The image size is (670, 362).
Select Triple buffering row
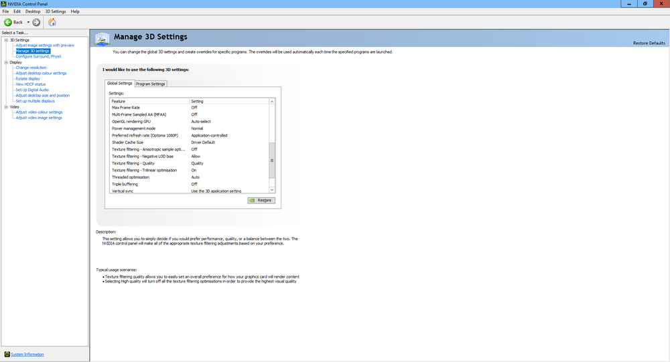190,184
